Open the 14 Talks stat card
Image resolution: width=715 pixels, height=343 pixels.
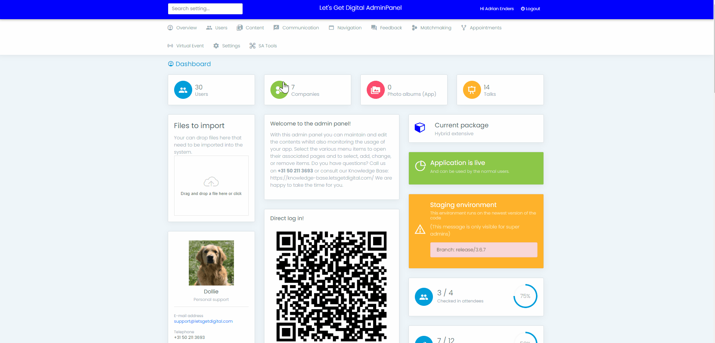click(x=500, y=90)
